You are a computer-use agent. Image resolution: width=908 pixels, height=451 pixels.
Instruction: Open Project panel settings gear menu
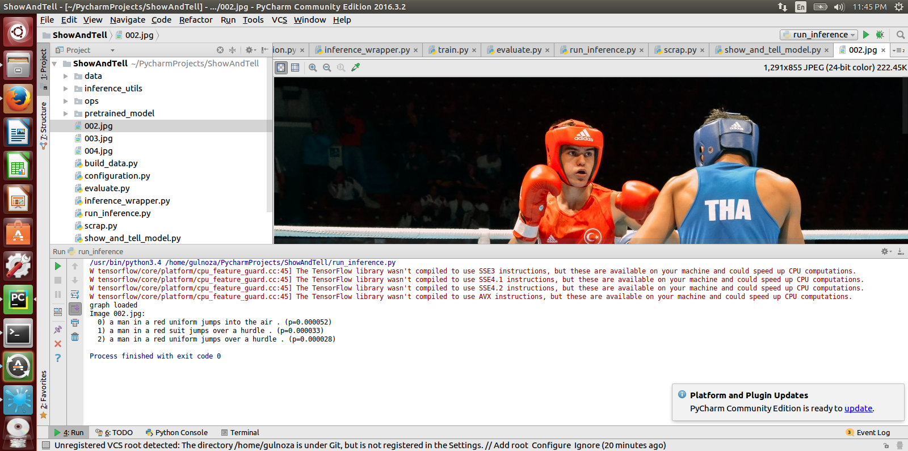pos(250,50)
